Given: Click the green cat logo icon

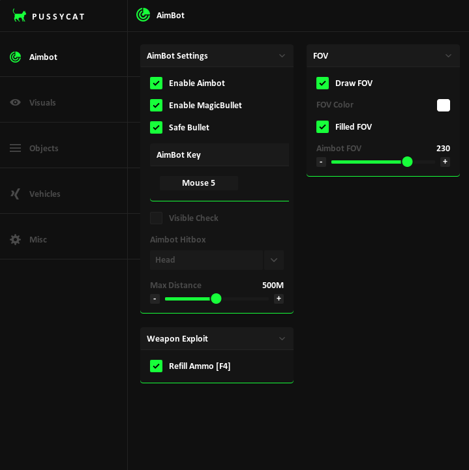Looking at the screenshot, I should pos(20,16).
